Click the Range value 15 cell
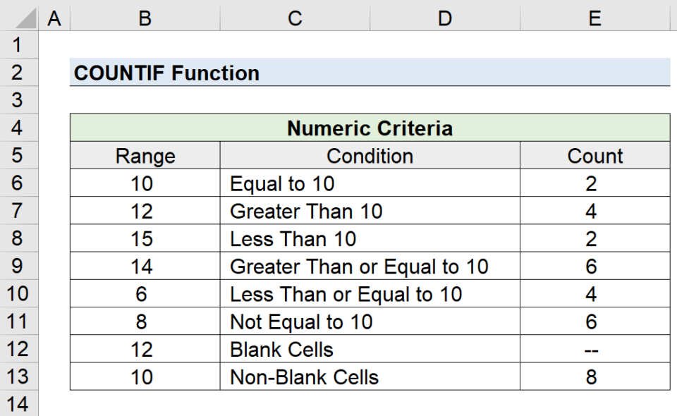The width and height of the screenshot is (677, 416). coord(145,238)
